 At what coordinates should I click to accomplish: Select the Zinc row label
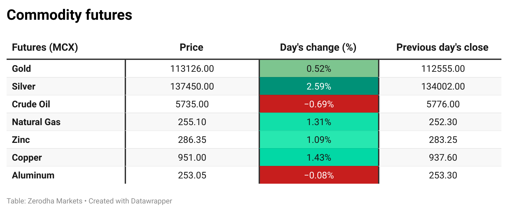pos(21,140)
